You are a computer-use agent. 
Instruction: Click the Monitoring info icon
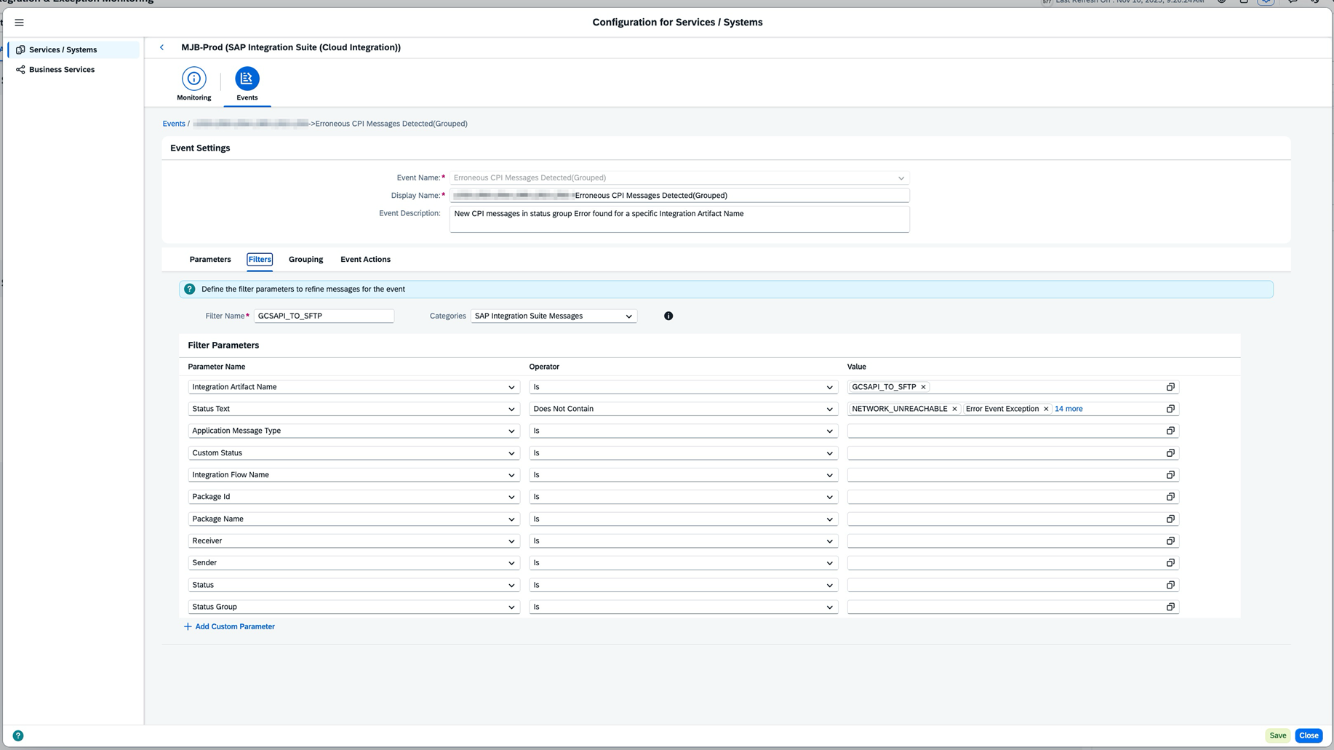point(193,79)
